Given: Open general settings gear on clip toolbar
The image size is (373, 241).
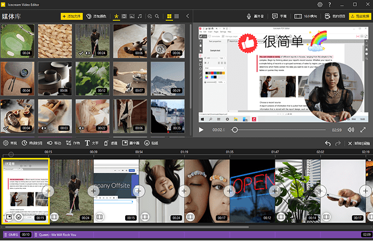Looking at the screenshot, I should tap(10, 143).
